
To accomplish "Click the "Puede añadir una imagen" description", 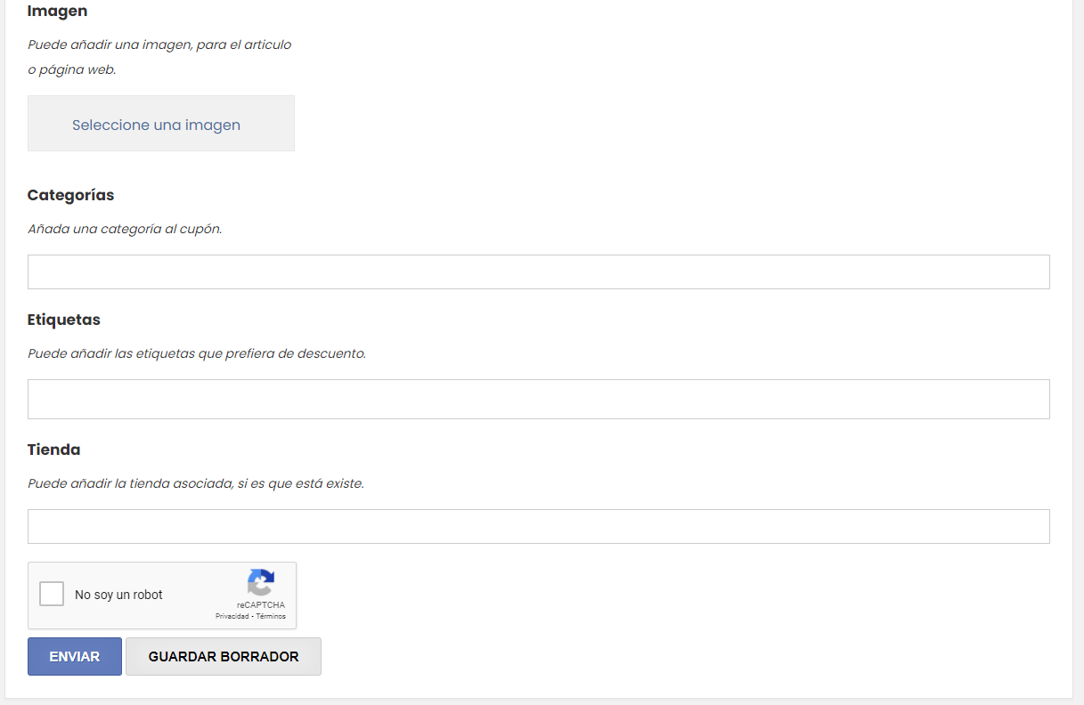I will pyautogui.click(x=159, y=45).
